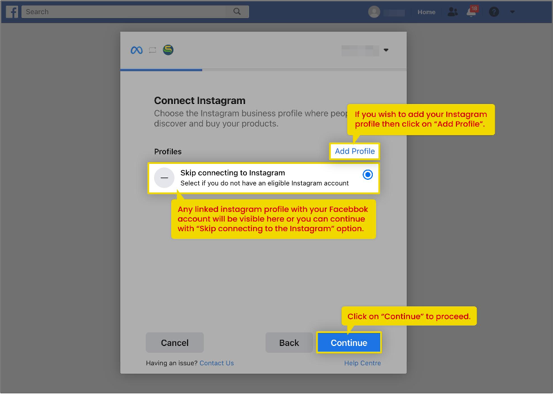Image resolution: width=553 pixels, height=394 pixels.
Task: Open the Help Centre link
Action: [x=363, y=363]
